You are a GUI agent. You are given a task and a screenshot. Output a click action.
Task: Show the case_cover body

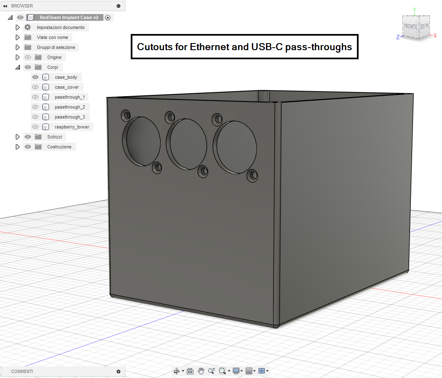tap(35, 87)
